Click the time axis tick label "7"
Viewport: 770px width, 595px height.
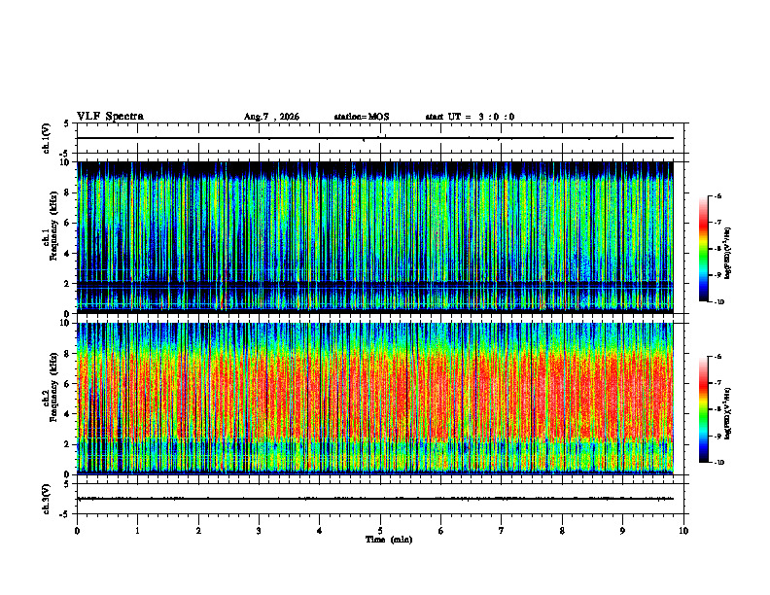pyautogui.click(x=502, y=531)
